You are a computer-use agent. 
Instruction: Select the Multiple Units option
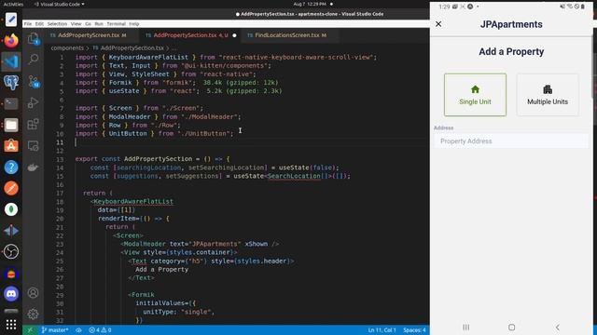(548, 95)
